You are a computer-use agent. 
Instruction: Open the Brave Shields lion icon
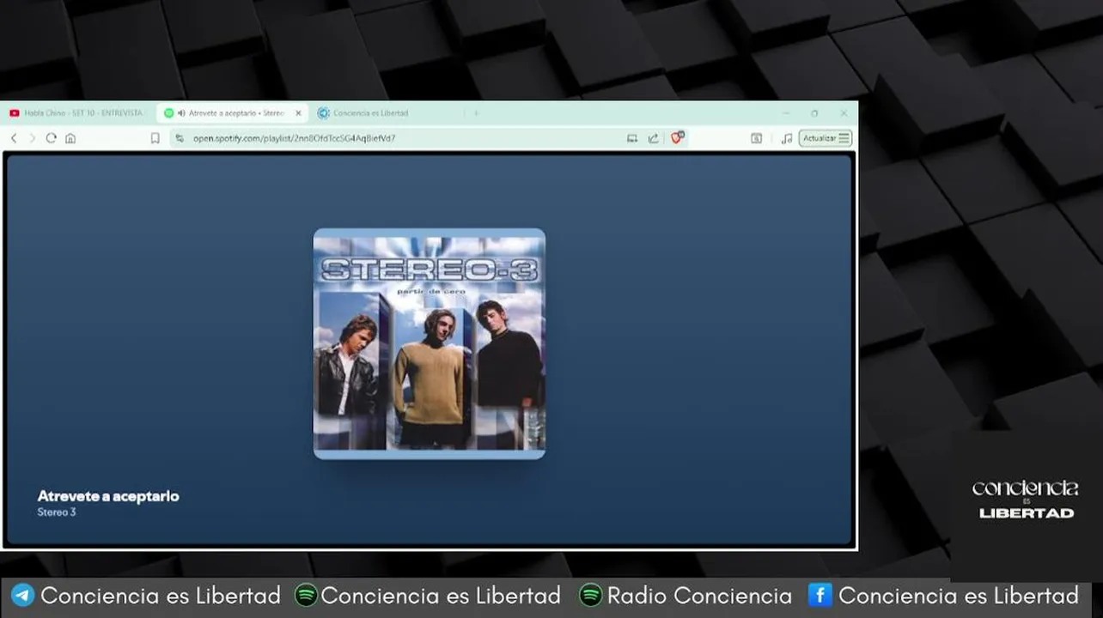[677, 138]
